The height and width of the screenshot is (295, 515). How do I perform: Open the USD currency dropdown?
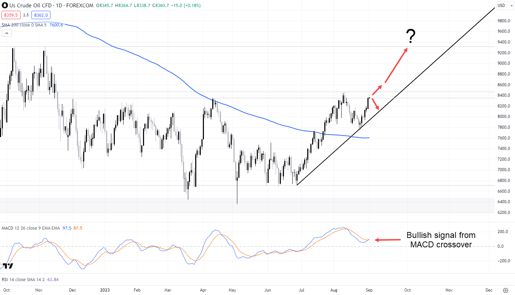pyautogui.click(x=505, y=5)
